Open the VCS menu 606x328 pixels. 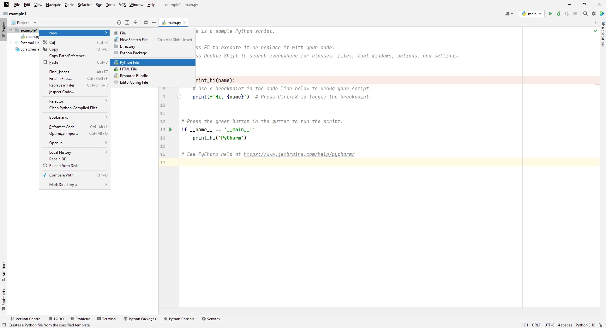(x=122, y=5)
